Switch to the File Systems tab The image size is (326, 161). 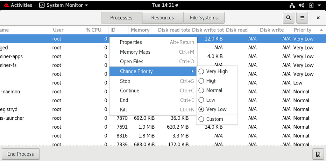coord(204,18)
